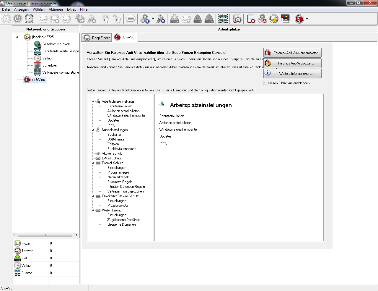The image size is (378, 291).
Task: Open the dropdown arrow beside Anti-Virus toolbar icon
Action: click(307, 19)
